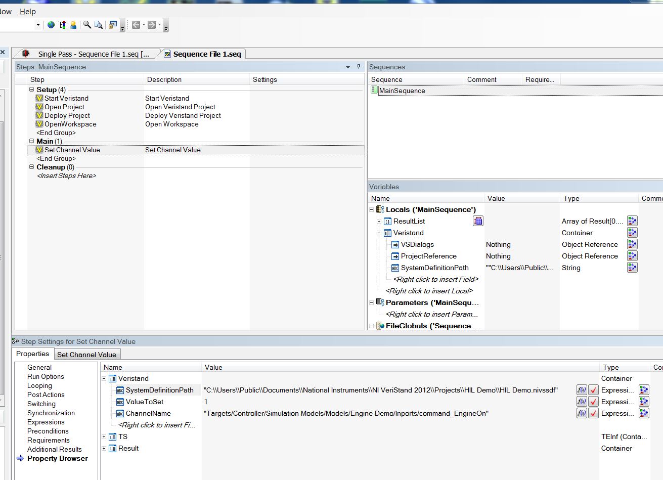The image size is (663, 480).
Task: Click type palette button for ChannelName property
Action: [x=644, y=413]
